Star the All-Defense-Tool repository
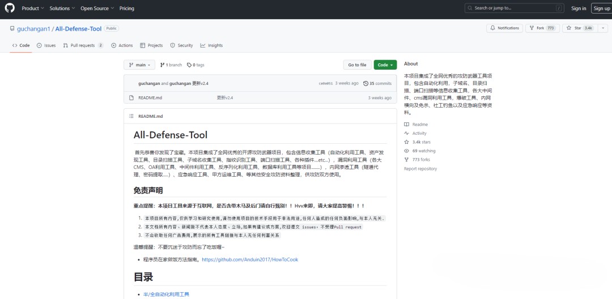The image size is (612, 299). (575, 28)
